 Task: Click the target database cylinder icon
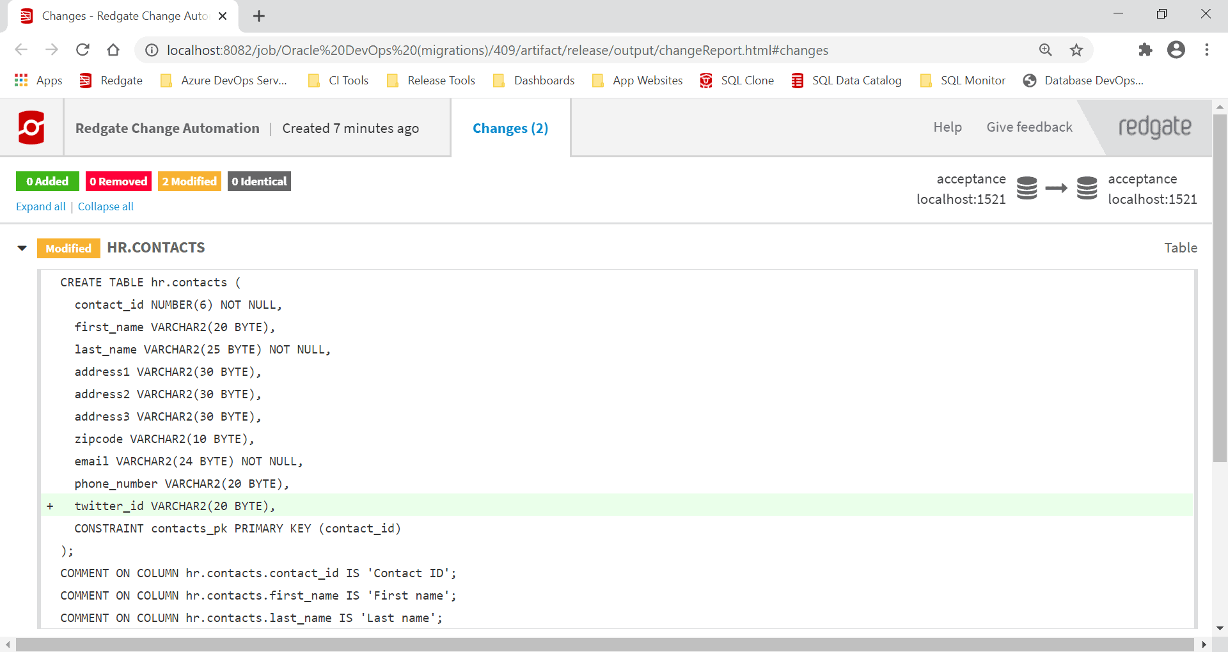coord(1087,189)
